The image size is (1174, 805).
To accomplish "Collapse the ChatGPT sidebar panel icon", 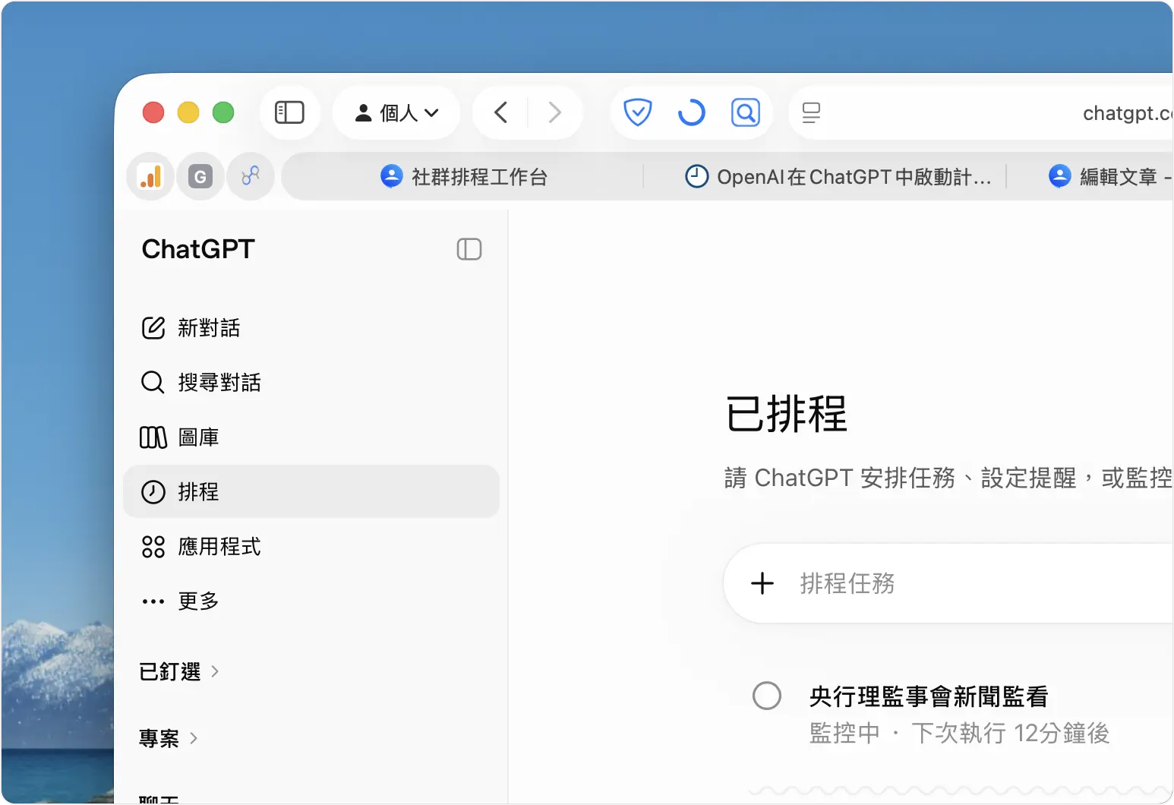I will click(x=469, y=249).
